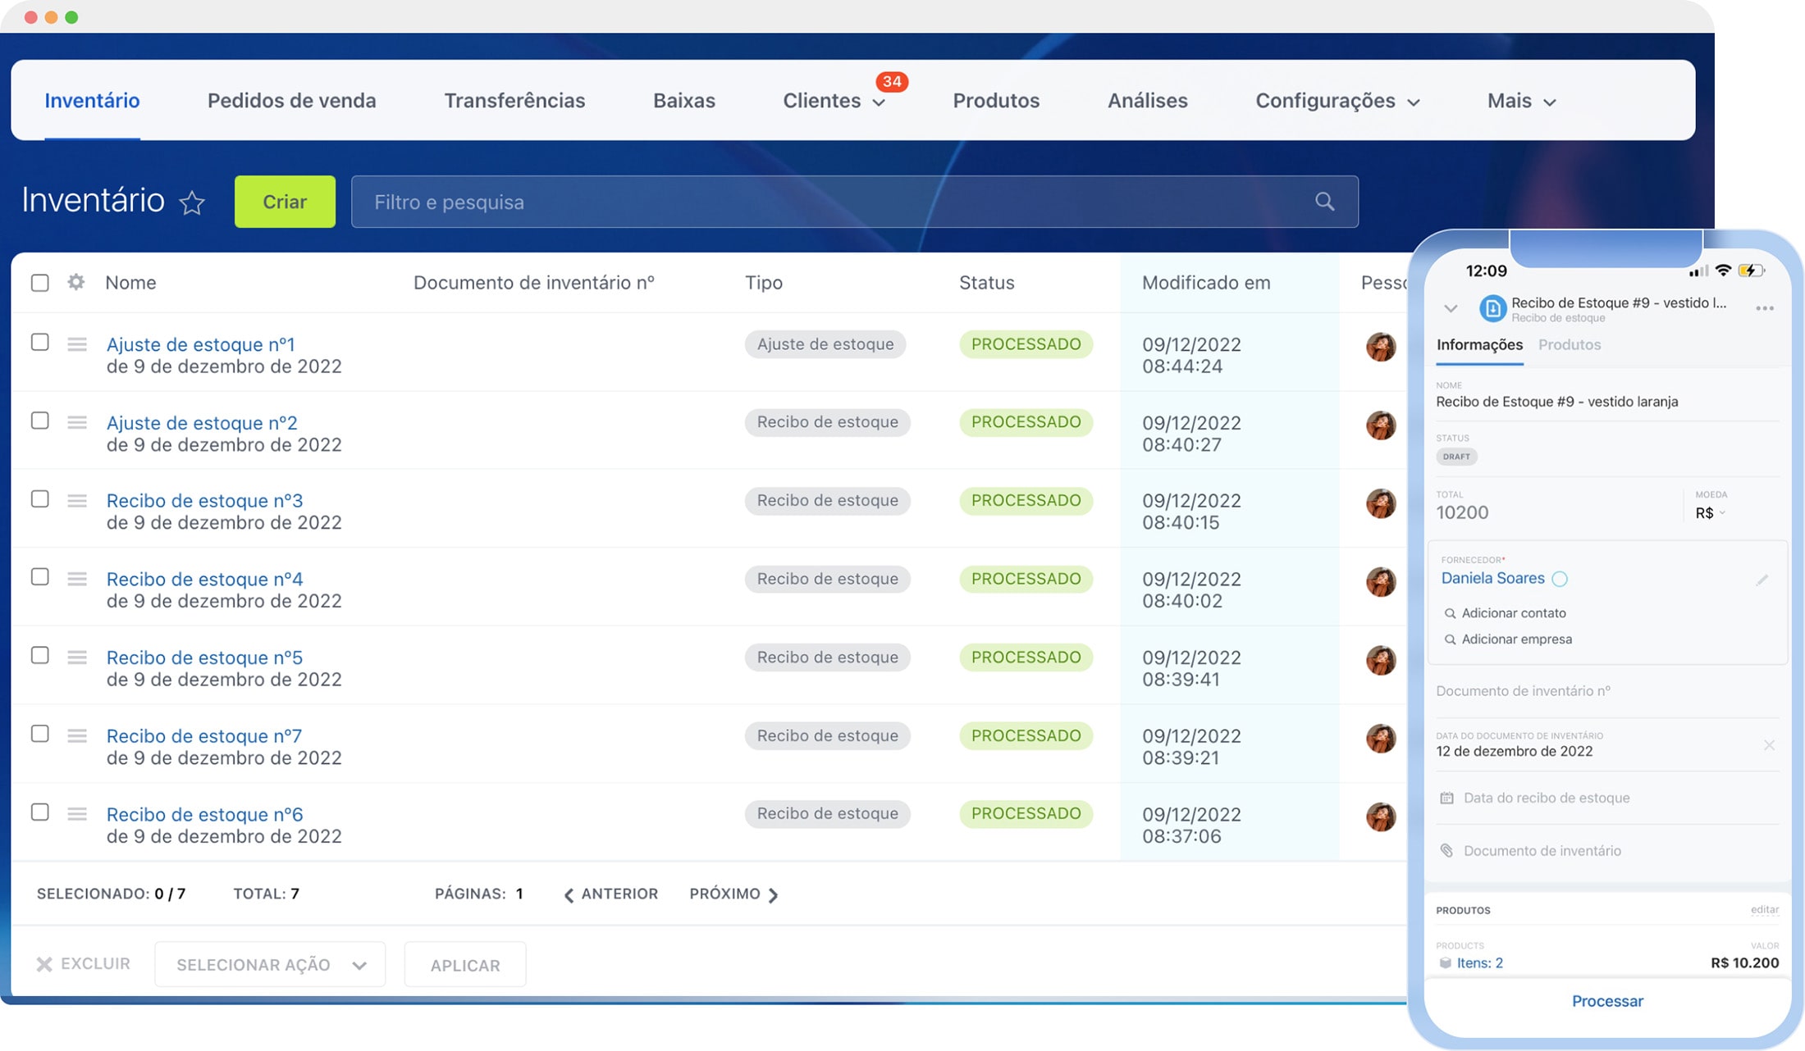Open row menu for Ajuste de estoque nº1

coord(77,344)
